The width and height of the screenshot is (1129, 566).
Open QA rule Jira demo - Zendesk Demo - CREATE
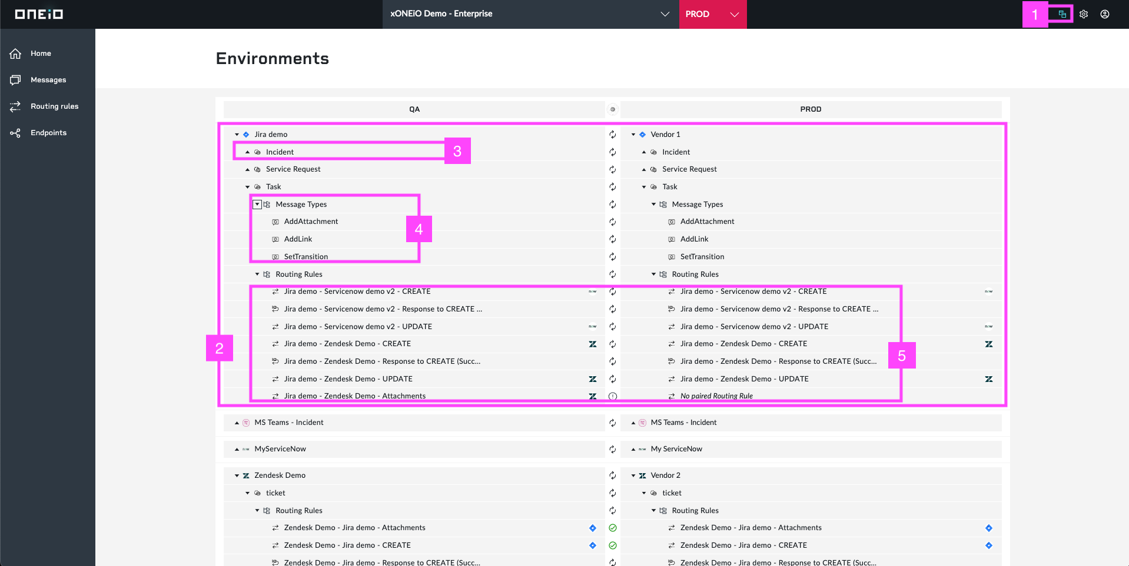tap(347, 344)
